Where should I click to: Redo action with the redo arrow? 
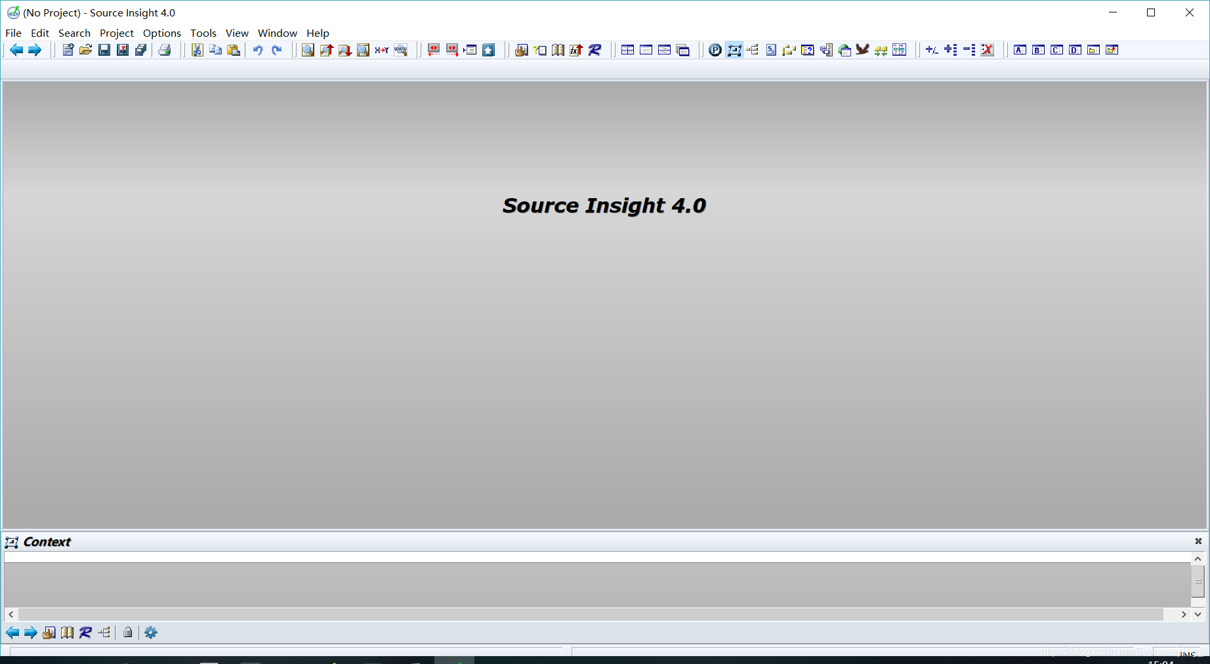click(x=276, y=50)
